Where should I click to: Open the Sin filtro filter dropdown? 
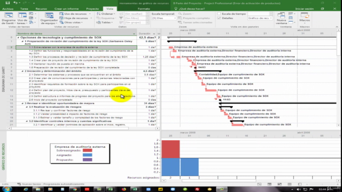(147, 18)
